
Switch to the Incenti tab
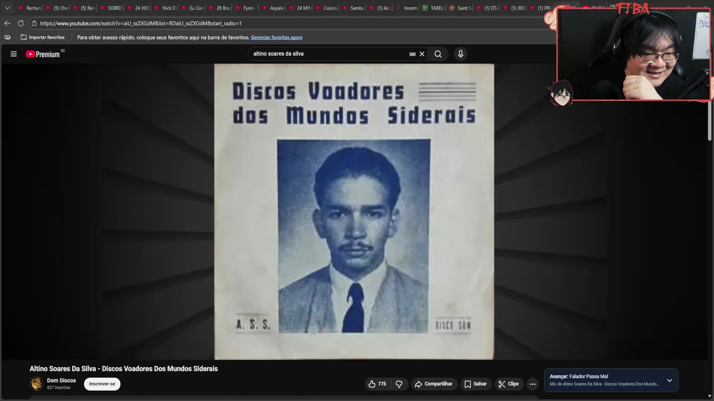[x=408, y=8]
